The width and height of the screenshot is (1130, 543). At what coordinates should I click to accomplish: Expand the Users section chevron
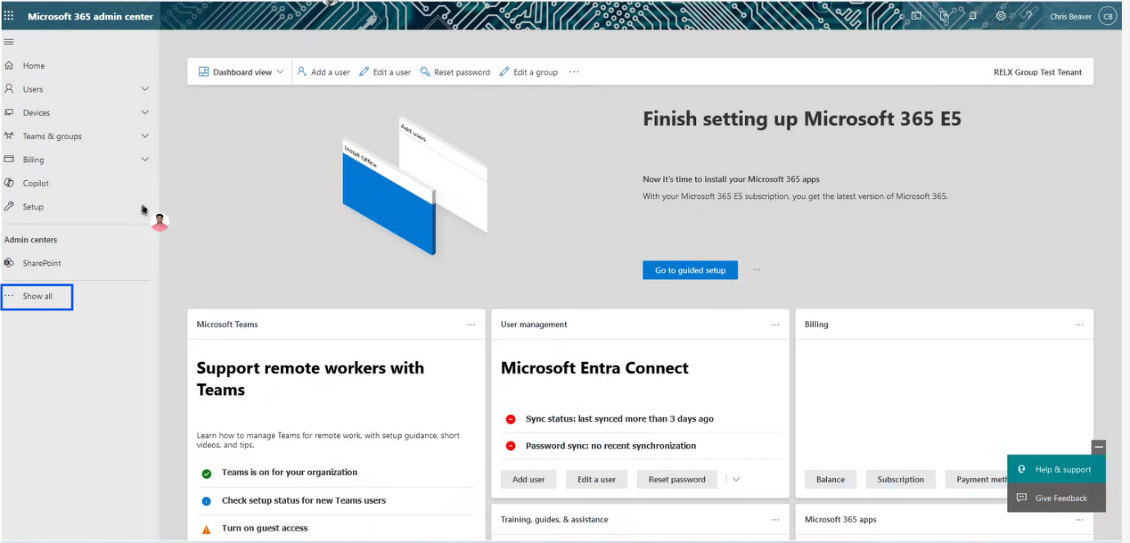[145, 88]
